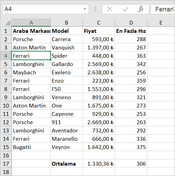The image size is (175, 176).
Task: Select the Veyron model cell
Action: coord(67,147)
